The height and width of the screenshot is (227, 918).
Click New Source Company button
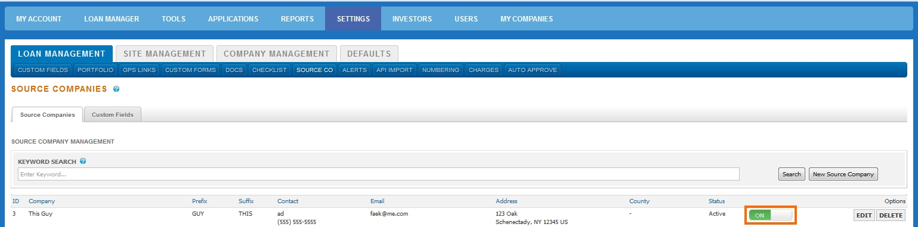[843, 174]
